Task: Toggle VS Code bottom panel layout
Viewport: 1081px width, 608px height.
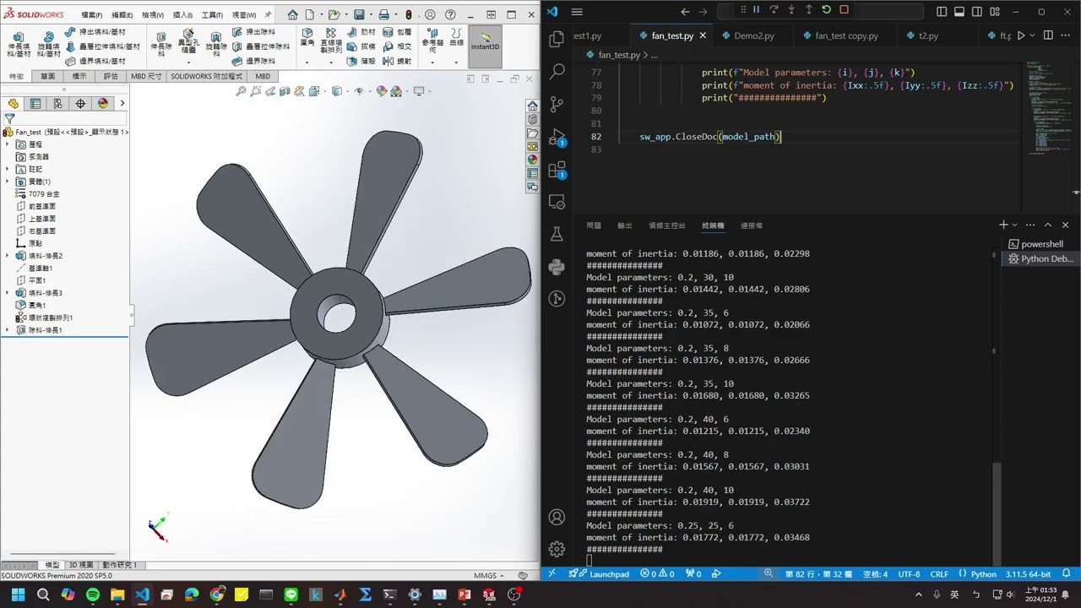Action: [959, 11]
